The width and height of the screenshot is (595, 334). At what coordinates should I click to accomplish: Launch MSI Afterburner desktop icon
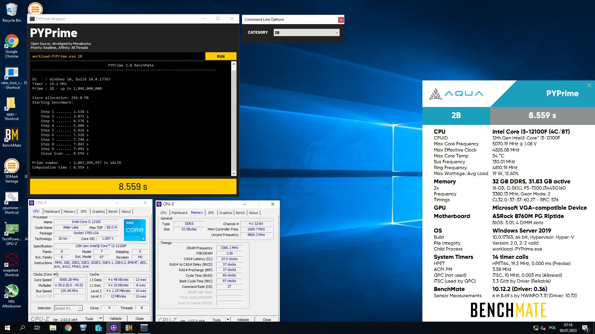[x=11, y=296]
